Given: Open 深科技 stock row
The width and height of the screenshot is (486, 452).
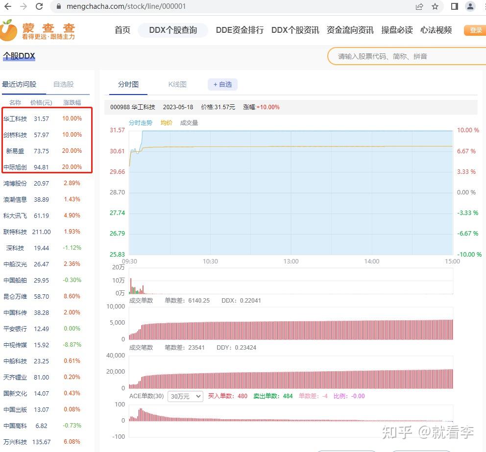Looking at the screenshot, I should tap(43, 248).
